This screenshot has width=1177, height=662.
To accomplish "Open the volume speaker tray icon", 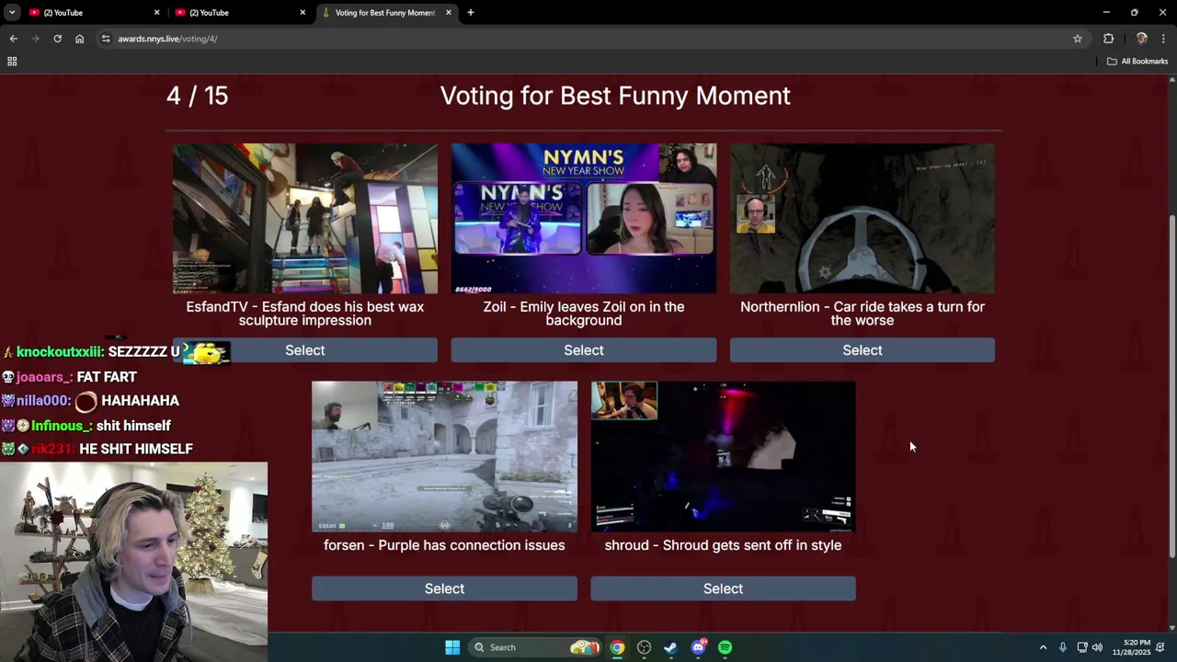I will [x=1097, y=647].
